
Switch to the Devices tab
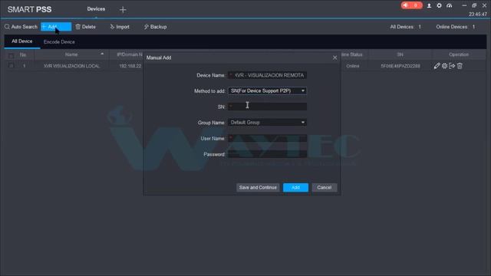click(96, 9)
